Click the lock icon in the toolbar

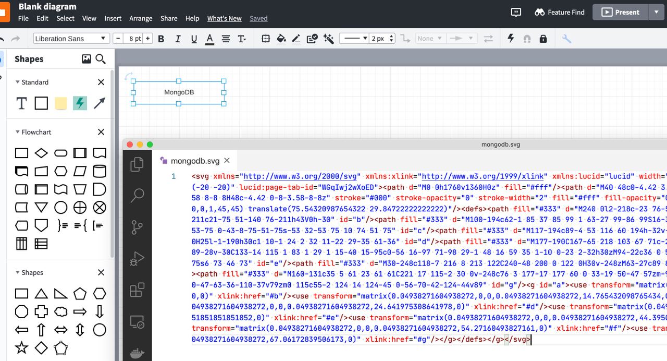pyautogui.click(x=543, y=39)
